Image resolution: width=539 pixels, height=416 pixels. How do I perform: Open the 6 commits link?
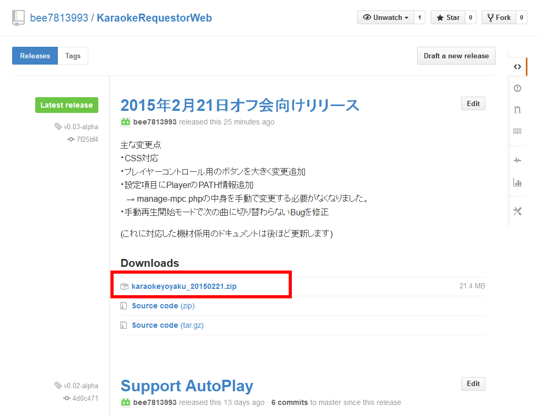[x=289, y=402]
